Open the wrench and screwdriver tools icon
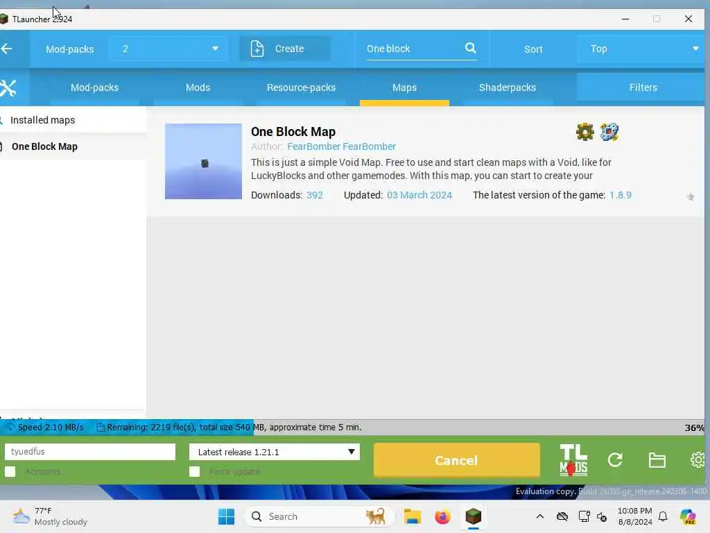710x533 pixels. tap(8, 88)
